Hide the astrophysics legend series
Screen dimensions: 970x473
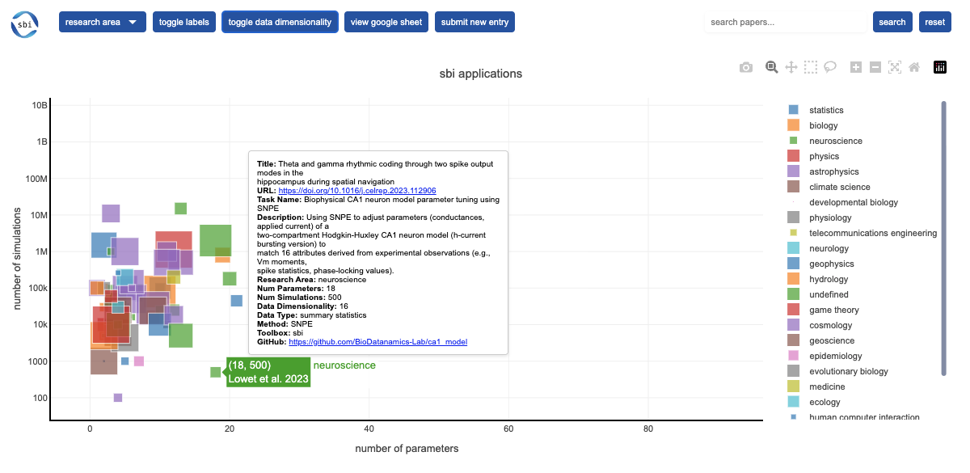[x=833, y=171]
